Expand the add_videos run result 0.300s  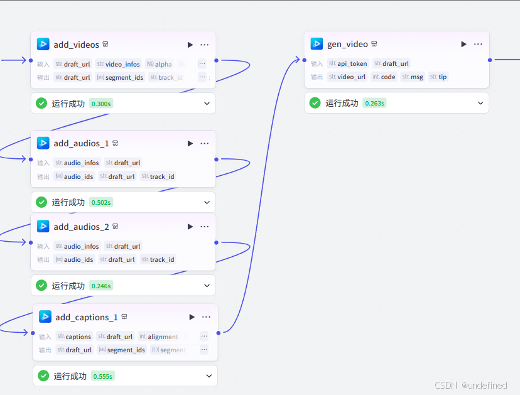(x=207, y=104)
